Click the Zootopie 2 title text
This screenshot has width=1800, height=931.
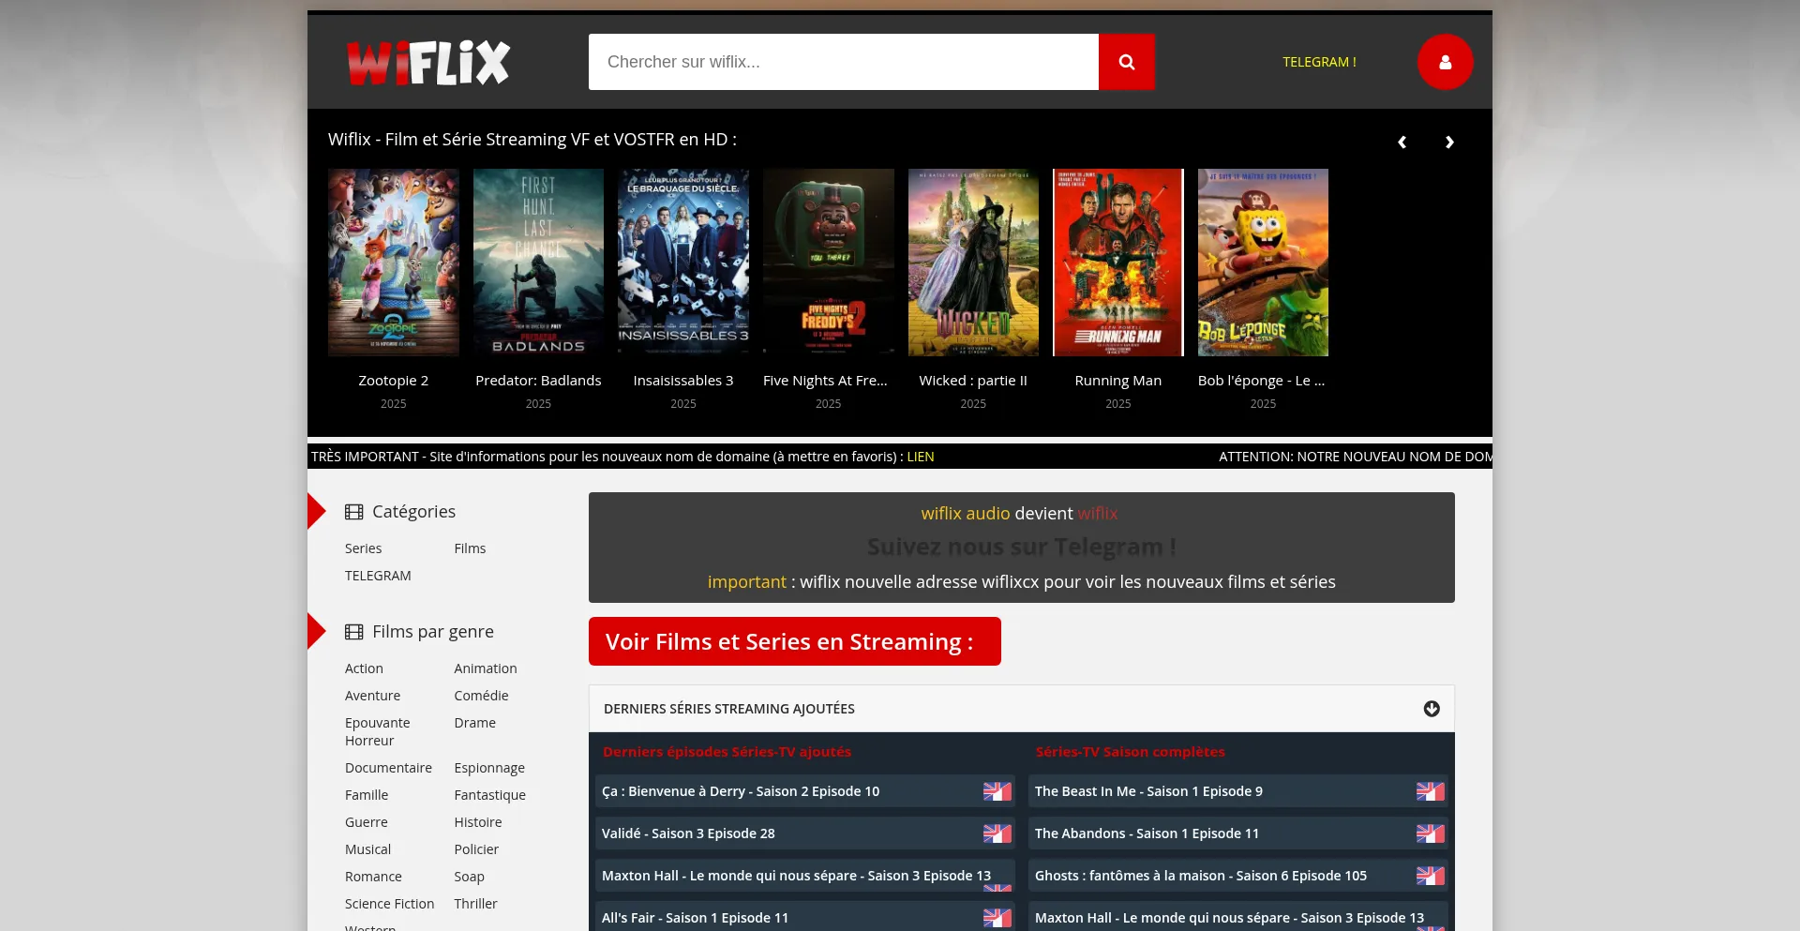coord(394,381)
